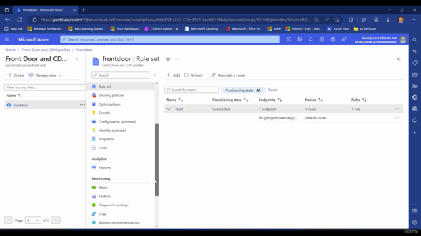Image resolution: width=421 pixels, height=236 pixels.
Task: Open the Azure portal hamburger menu
Action: click(7, 39)
